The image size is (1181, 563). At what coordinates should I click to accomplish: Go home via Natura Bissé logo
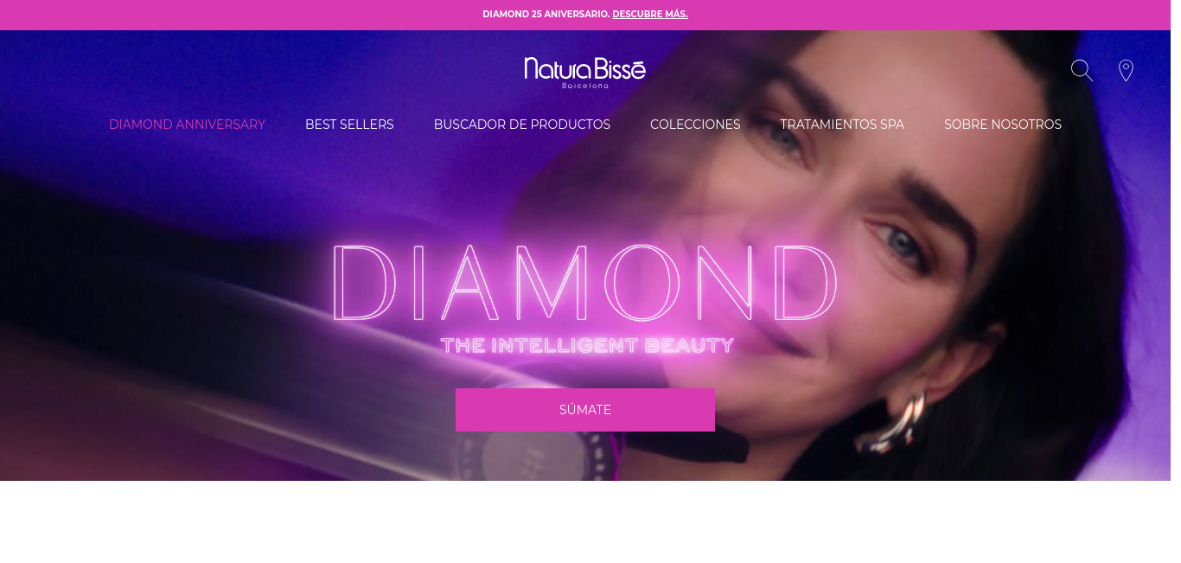tap(585, 73)
